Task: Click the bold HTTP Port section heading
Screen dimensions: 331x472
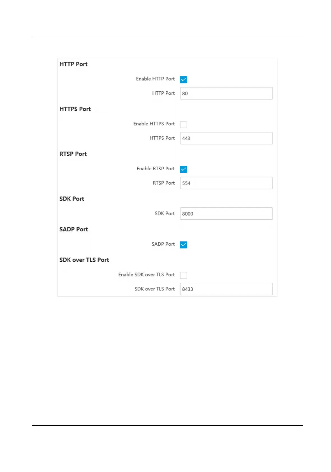Action: pyautogui.click(x=73, y=64)
